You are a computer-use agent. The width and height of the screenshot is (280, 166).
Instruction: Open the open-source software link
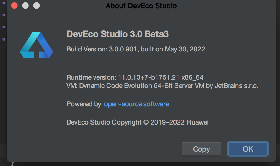(x=136, y=104)
